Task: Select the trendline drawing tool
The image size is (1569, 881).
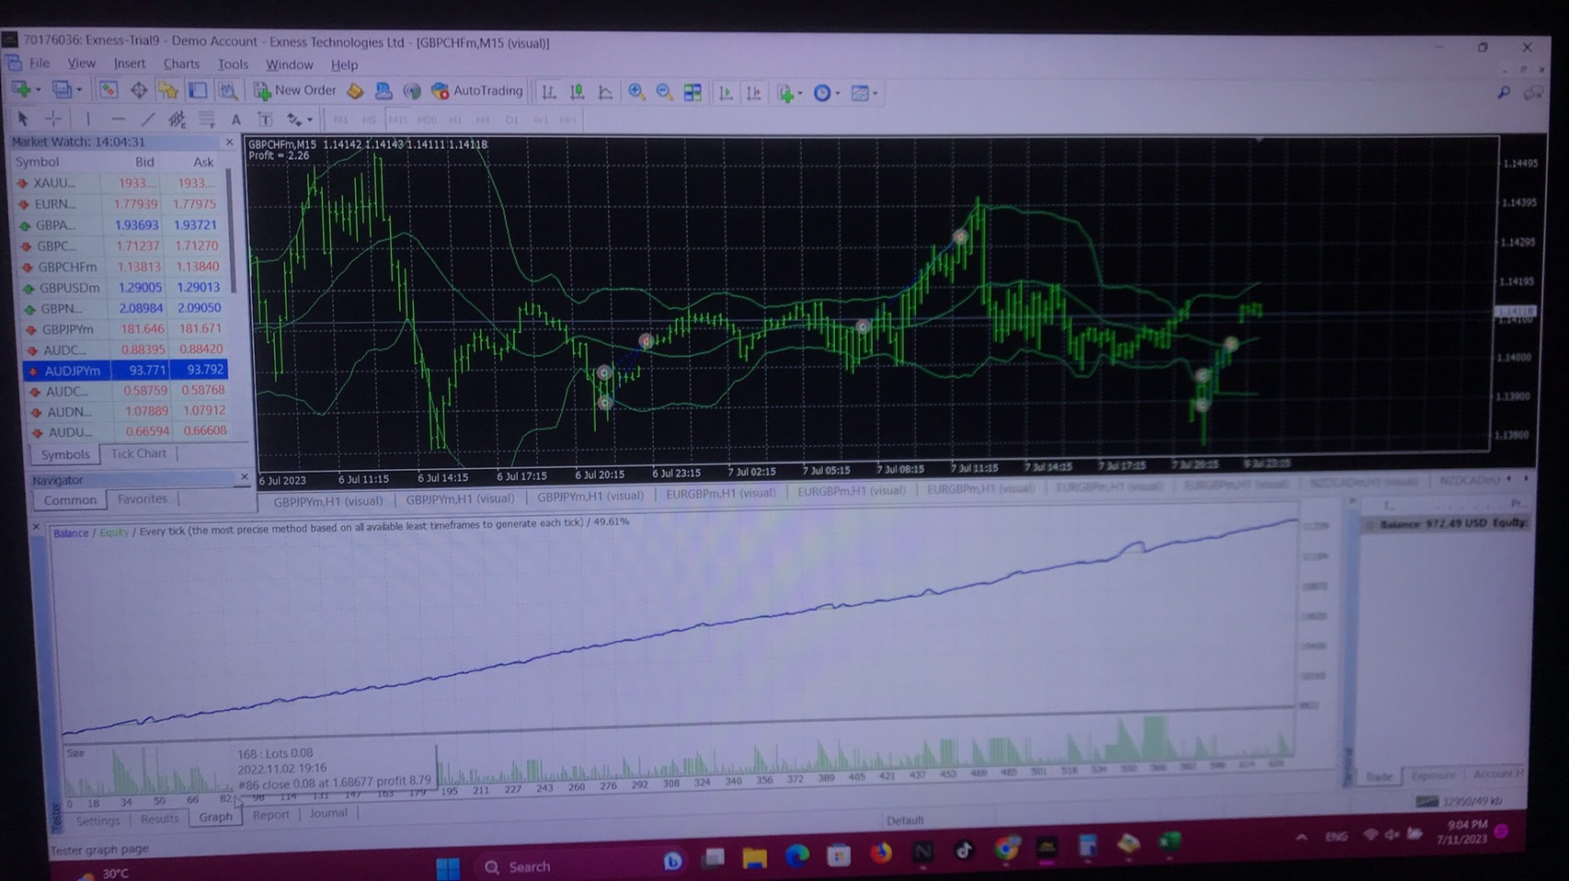Action: pos(147,120)
